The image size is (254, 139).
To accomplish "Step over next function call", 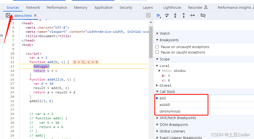I will coord(167,16).
